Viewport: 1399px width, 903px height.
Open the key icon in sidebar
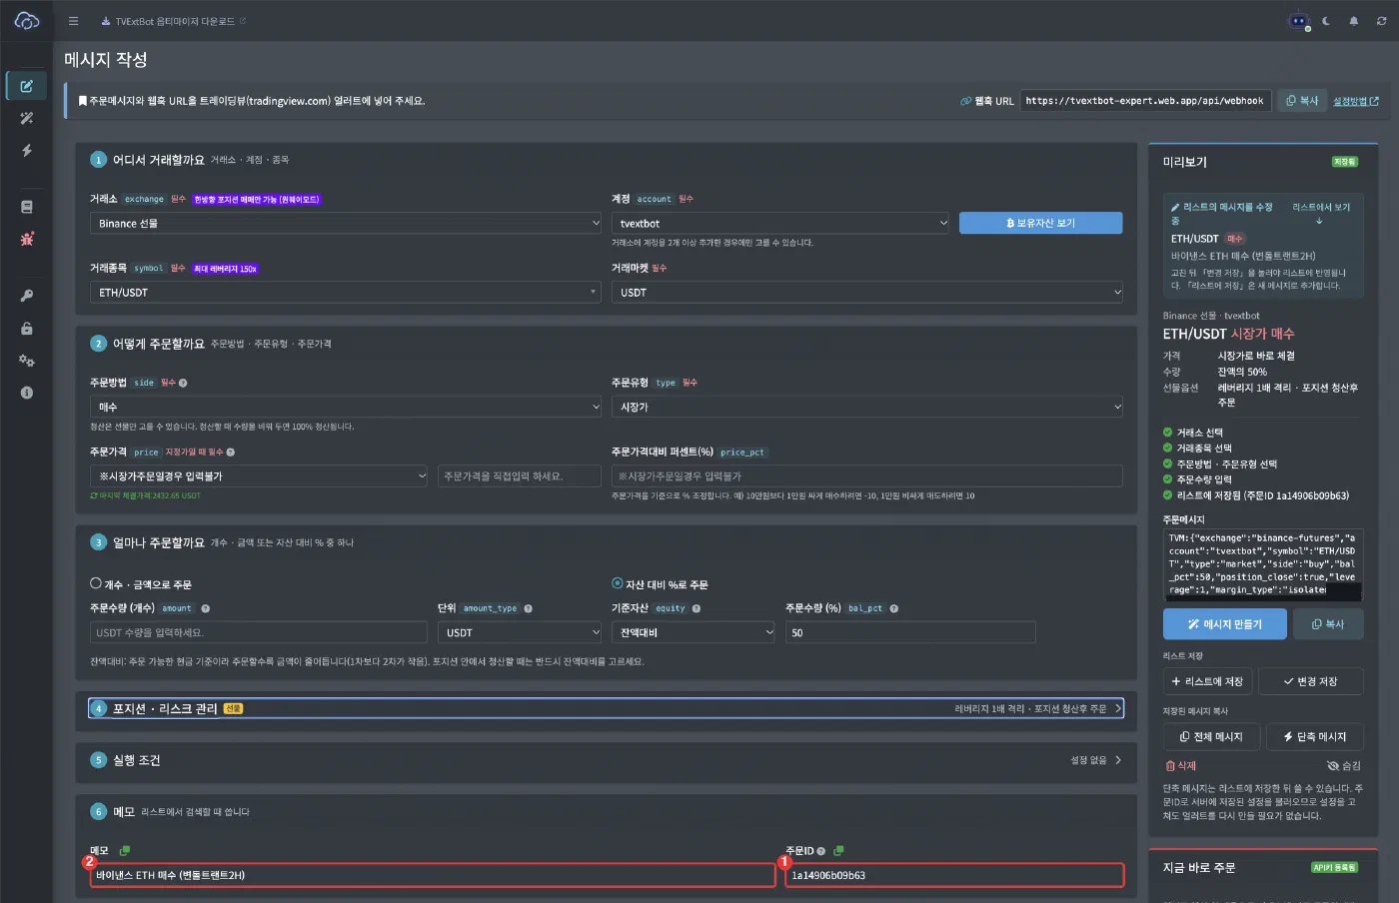click(x=27, y=296)
